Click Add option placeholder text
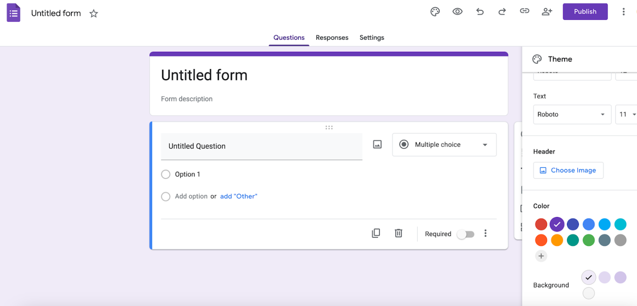Image resolution: width=637 pixels, height=306 pixels. coord(191,196)
